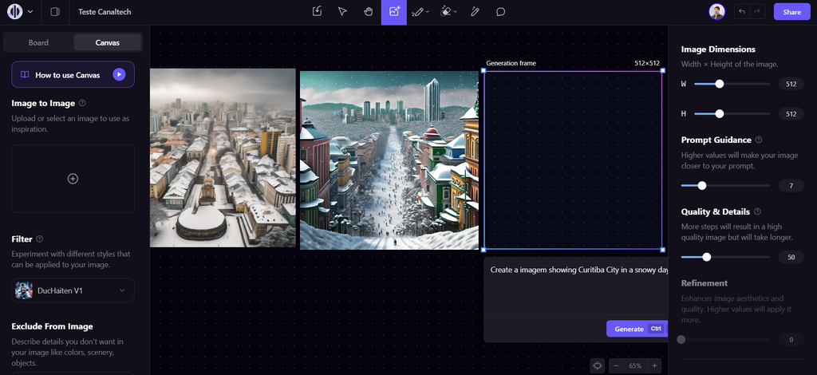Open the app logo menu chevron
Screen dimensions: 817x375
click(30, 12)
